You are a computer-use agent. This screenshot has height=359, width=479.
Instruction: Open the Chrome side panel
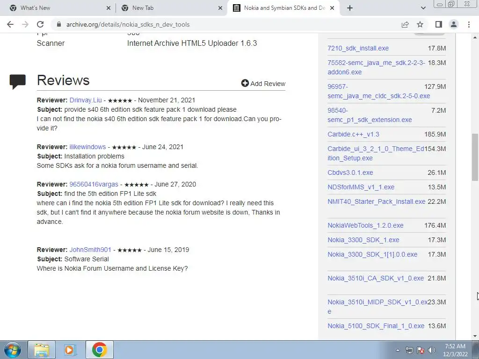pyautogui.click(x=439, y=24)
